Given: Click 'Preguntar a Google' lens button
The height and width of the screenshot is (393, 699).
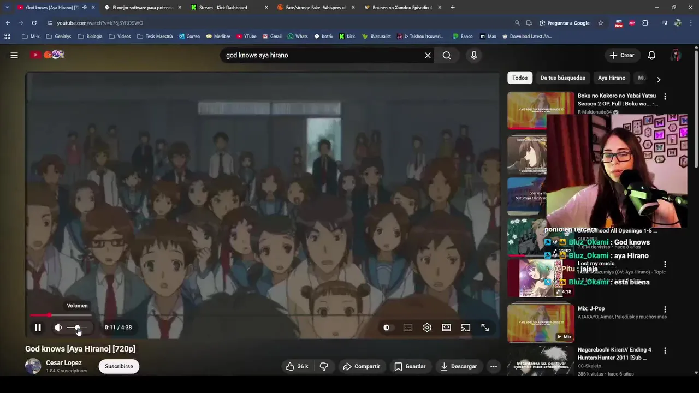Looking at the screenshot, I should [565, 23].
